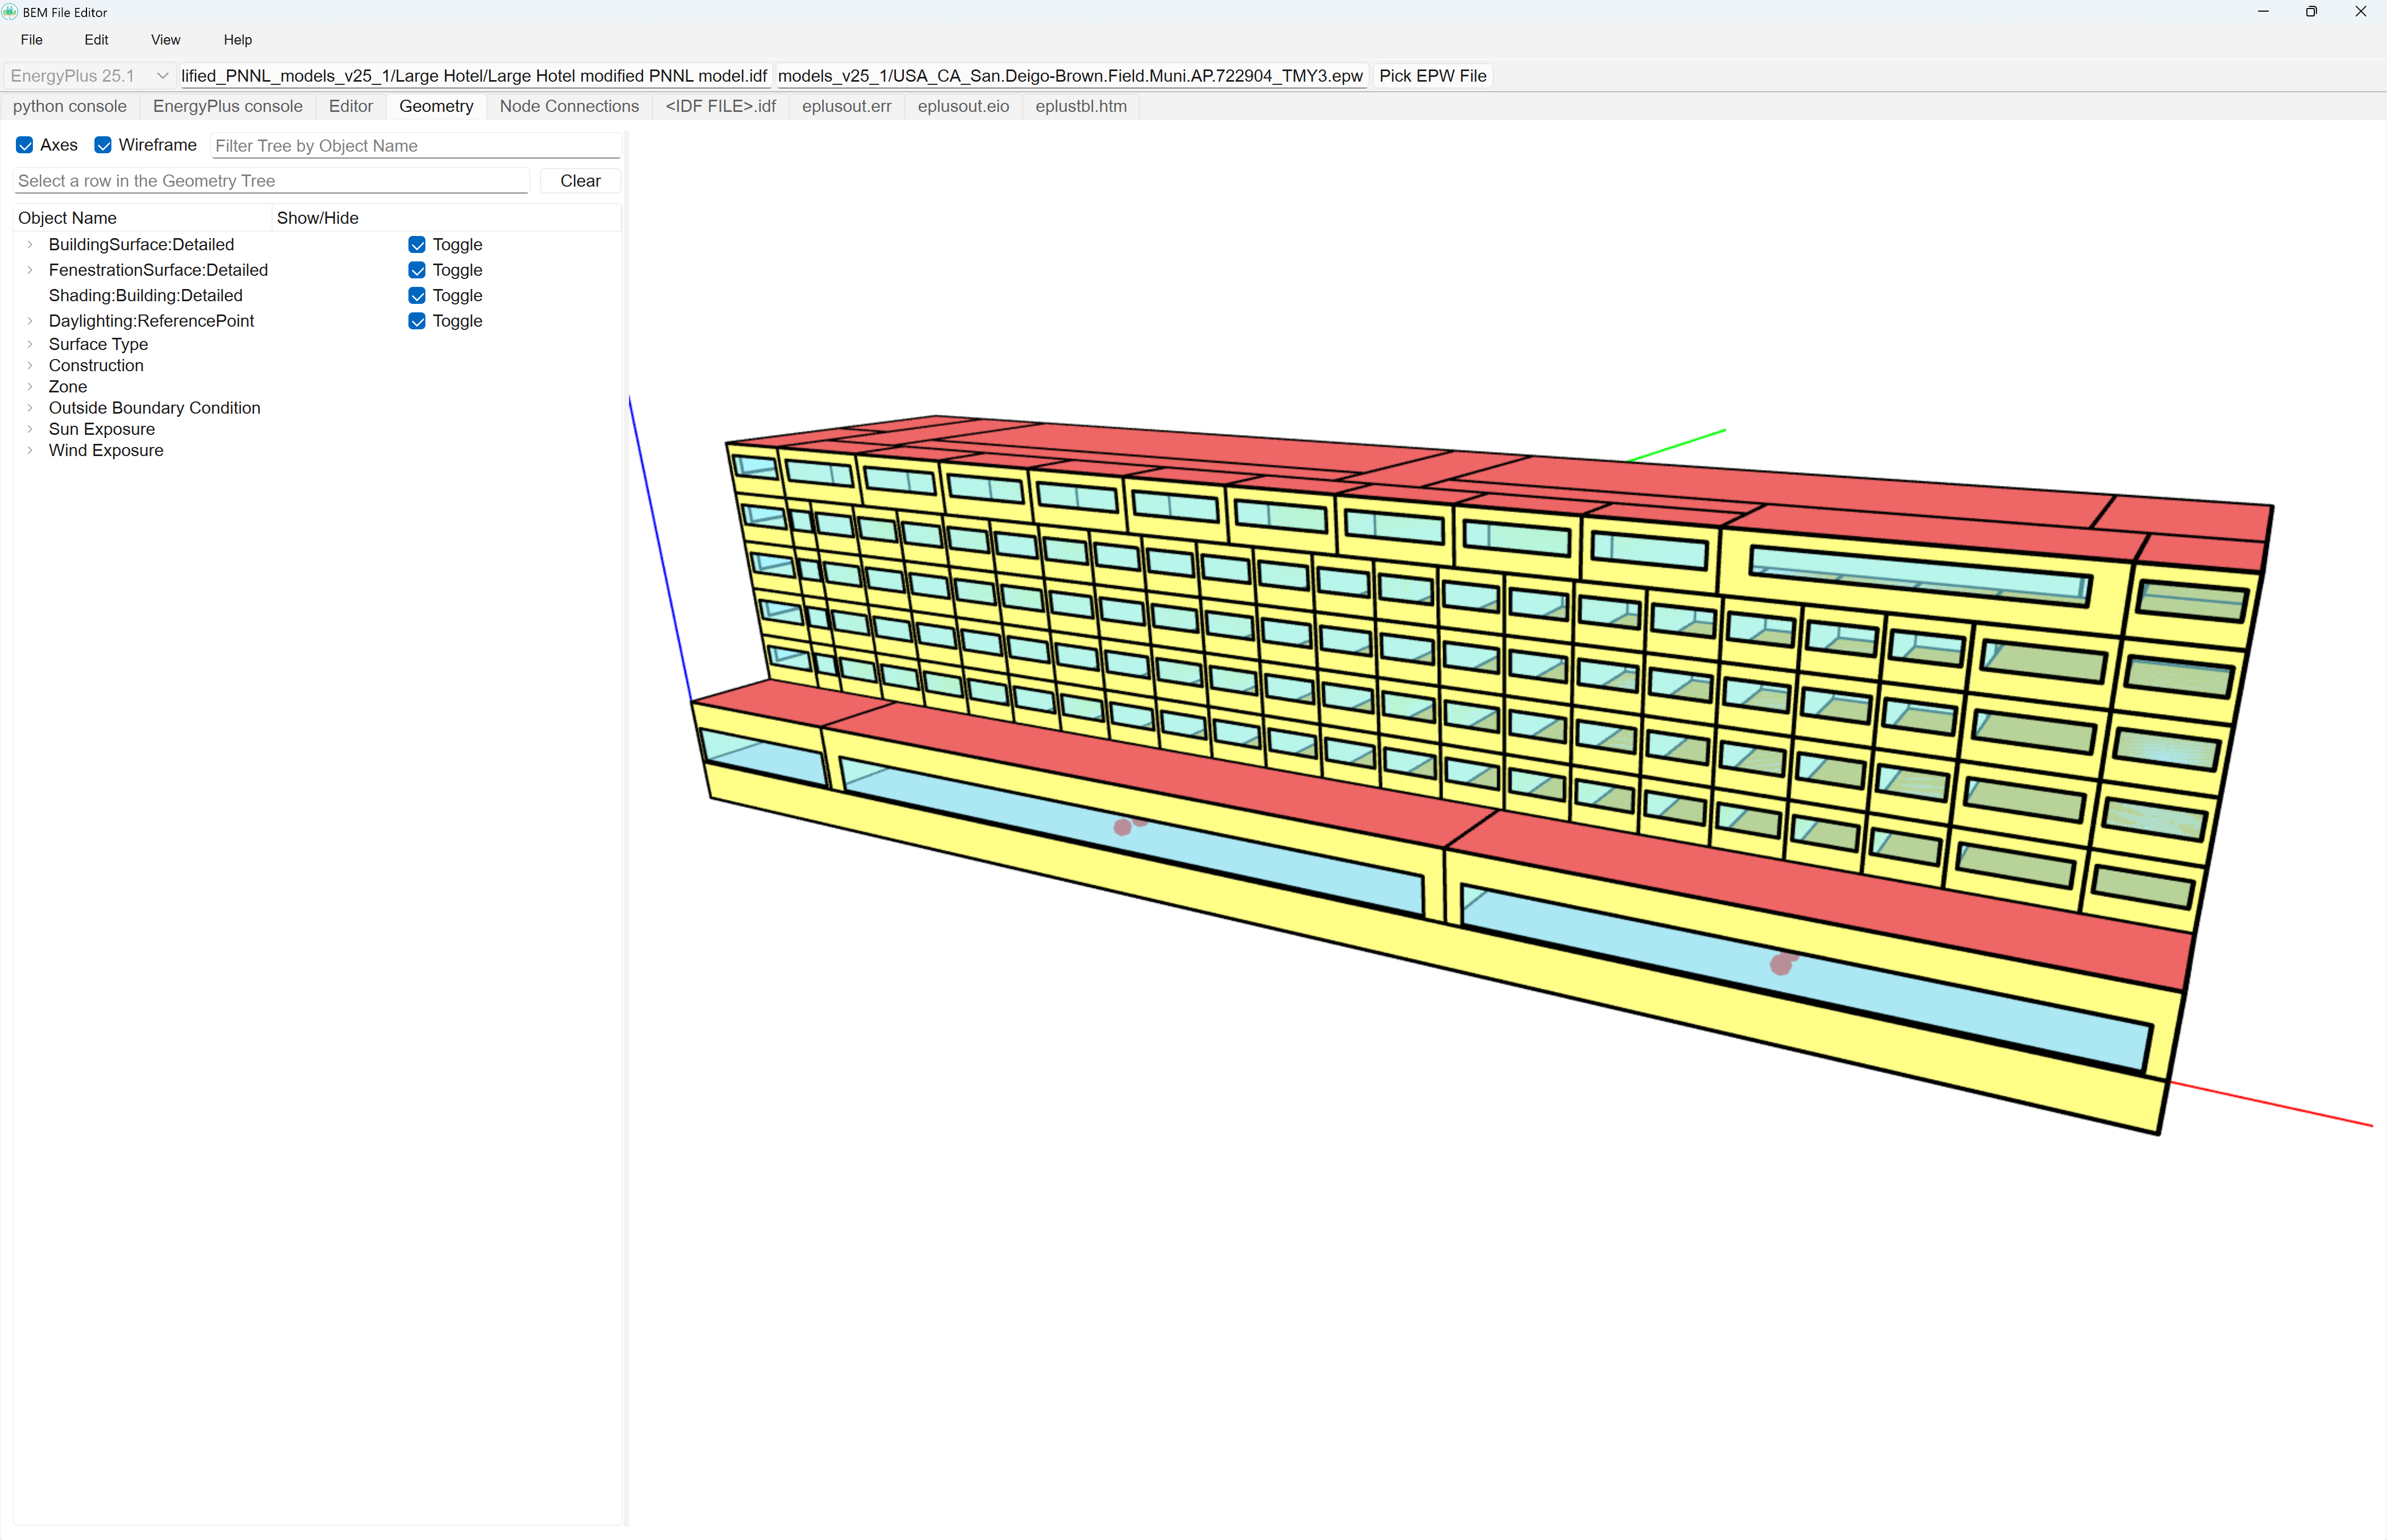2387x1540 pixels.
Task: Switch to the EnergyPlus console tab
Action: click(x=228, y=106)
